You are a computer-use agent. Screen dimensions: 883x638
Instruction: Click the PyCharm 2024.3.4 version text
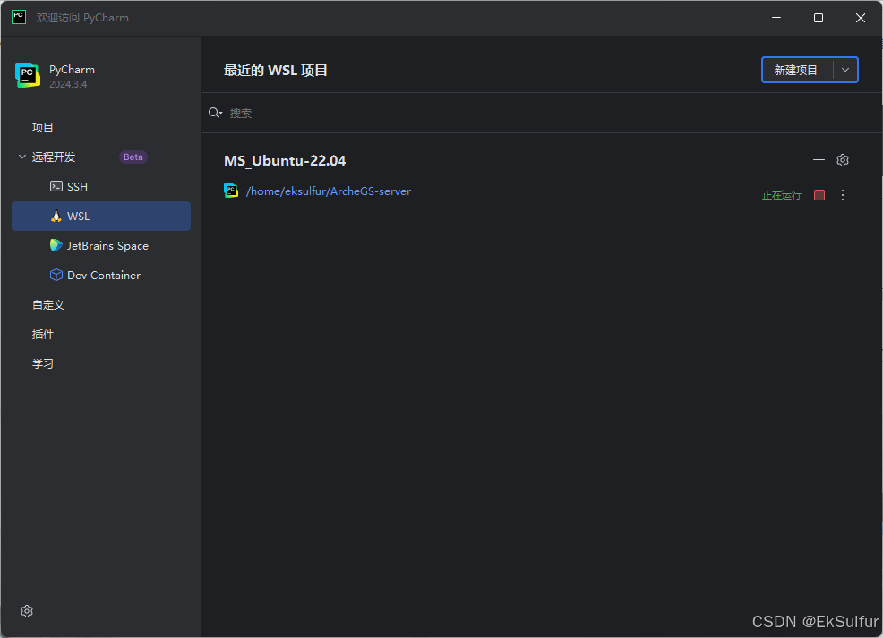click(x=68, y=84)
